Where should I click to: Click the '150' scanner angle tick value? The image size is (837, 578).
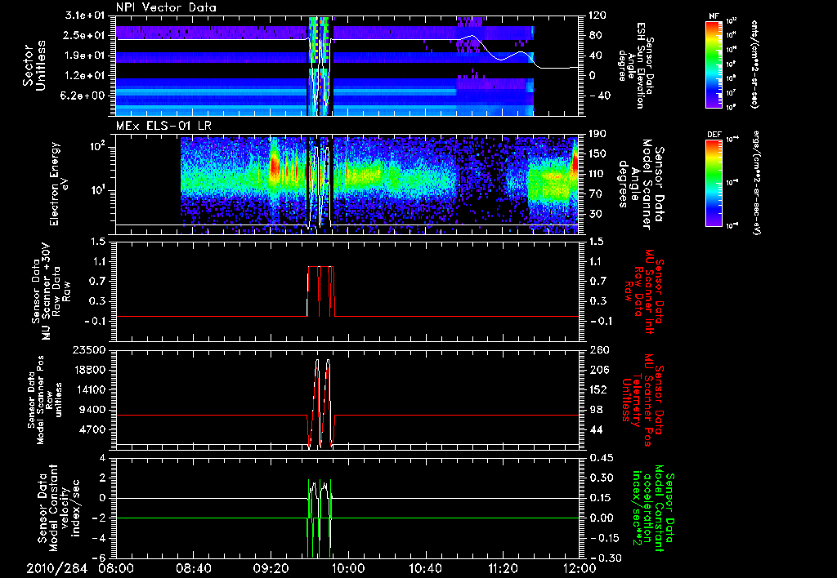pyautogui.click(x=597, y=153)
